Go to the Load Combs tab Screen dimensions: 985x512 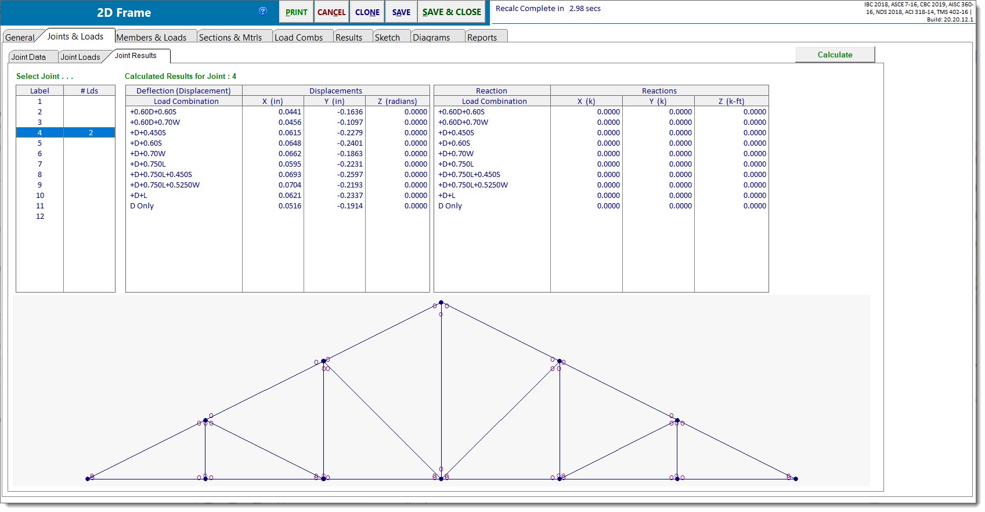pos(298,37)
